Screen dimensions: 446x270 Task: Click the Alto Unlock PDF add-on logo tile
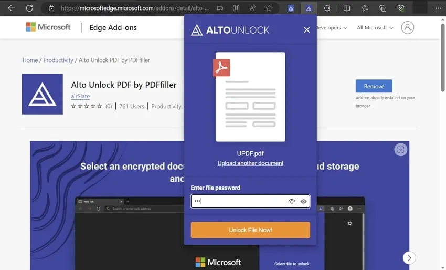(x=43, y=94)
